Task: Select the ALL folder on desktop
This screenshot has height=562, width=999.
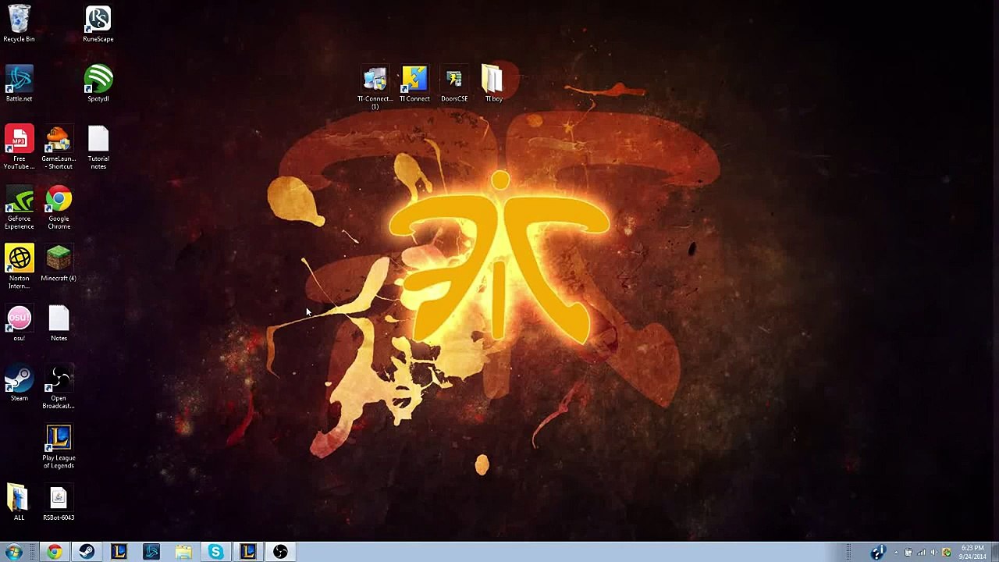Action: tap(19, 503)
